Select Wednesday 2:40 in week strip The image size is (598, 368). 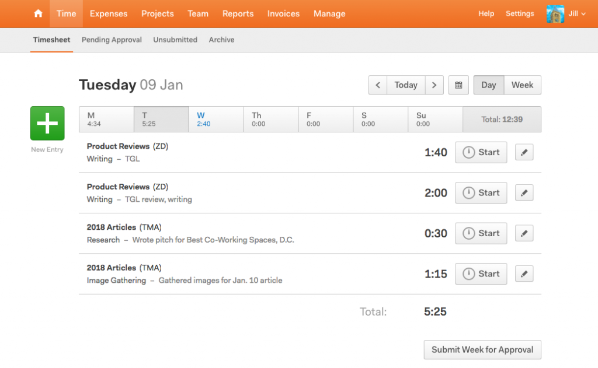[216, 119]
